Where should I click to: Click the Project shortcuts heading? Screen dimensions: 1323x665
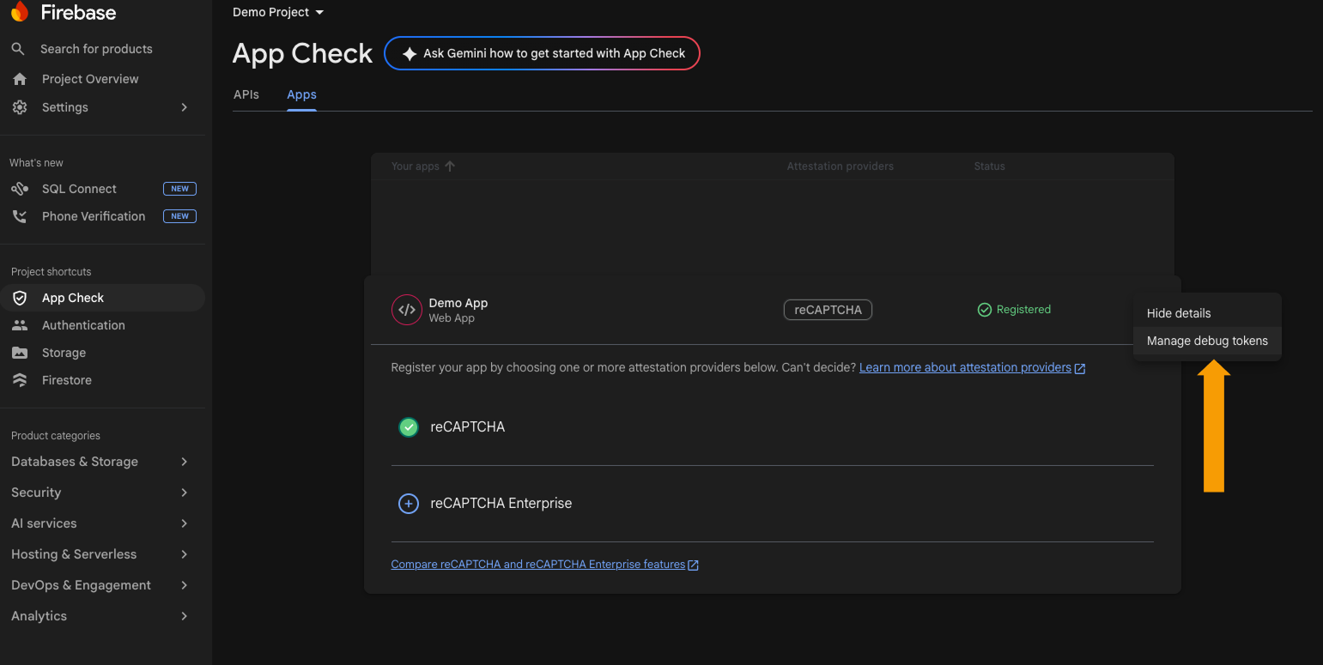51,272
